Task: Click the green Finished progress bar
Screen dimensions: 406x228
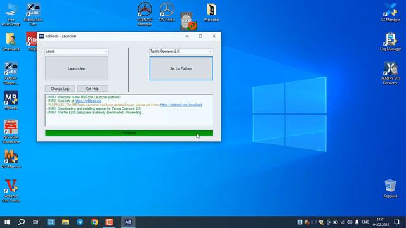Action: (x=129, y=133)
